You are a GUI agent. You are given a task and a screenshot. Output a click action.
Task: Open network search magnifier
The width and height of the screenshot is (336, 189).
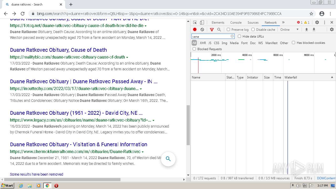[x=219, y=30]
